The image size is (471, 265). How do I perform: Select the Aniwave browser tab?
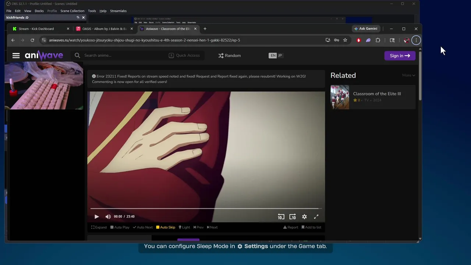coord(168,29)
